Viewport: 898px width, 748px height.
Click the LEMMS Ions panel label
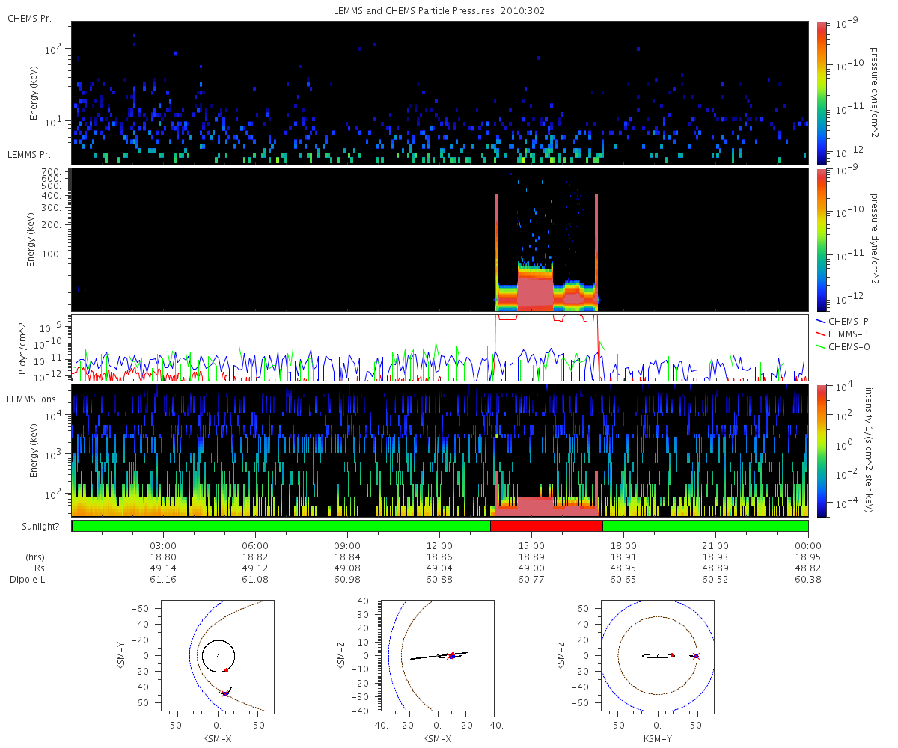click(33, 400)
